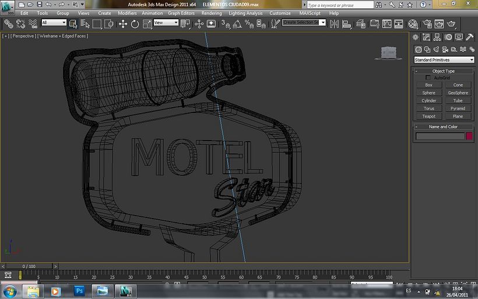This screenshot has height=299, width=478.
Task: Click the Select and Manipulate tool
Action: [199, 24]
